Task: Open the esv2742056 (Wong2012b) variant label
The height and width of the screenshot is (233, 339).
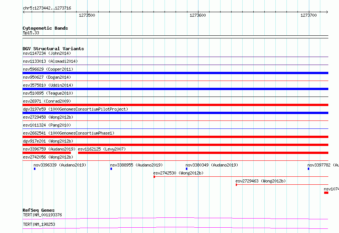Action: [48, 157]
